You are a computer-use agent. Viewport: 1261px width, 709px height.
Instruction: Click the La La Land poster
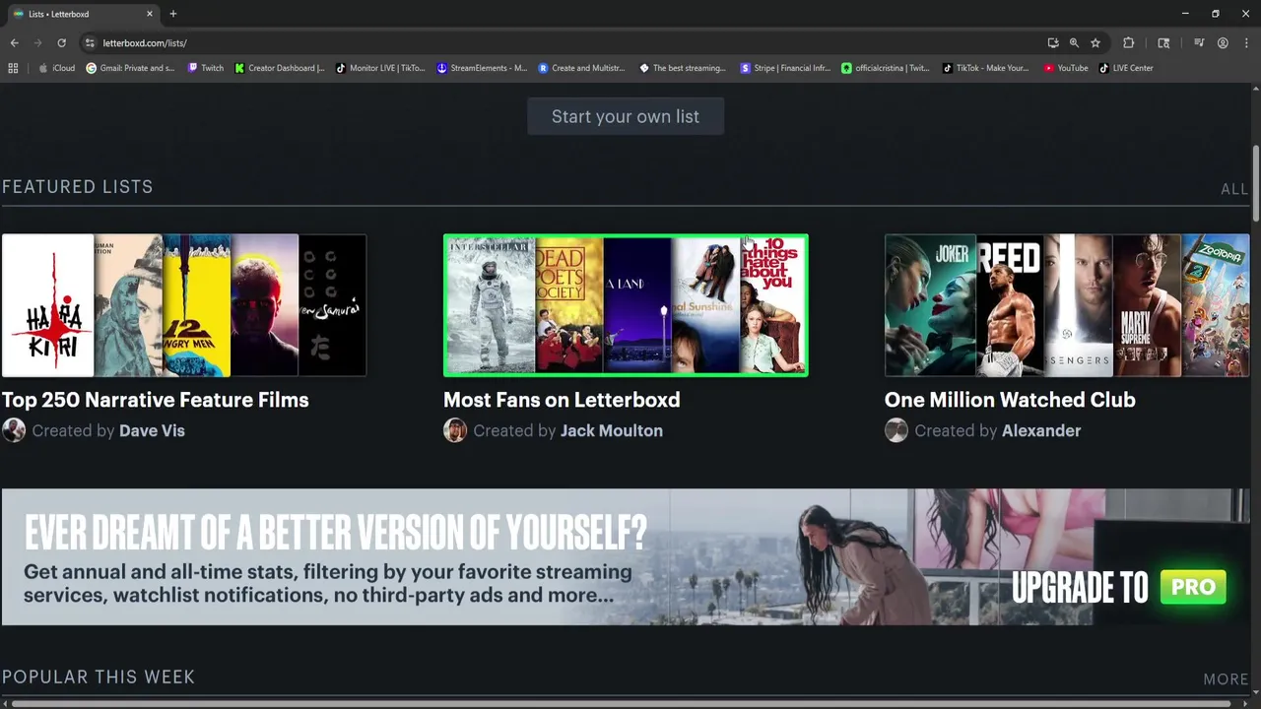click(x=637, y=305)
